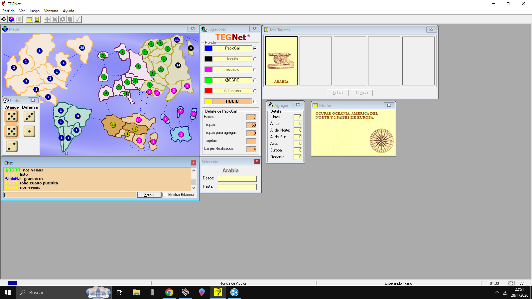
Task: Click the plus add-troops toolbar icon
Action: pyautogui.click(x=47, y=19)
